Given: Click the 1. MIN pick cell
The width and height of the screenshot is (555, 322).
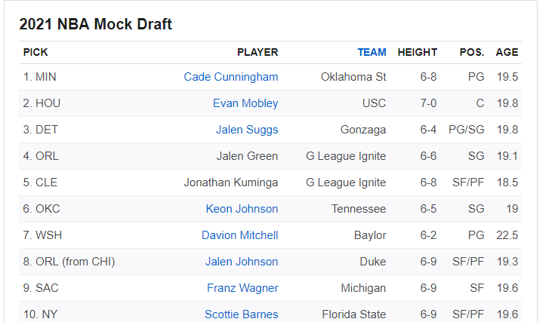Looking at the screenshot, I should (x=41, y=77).
